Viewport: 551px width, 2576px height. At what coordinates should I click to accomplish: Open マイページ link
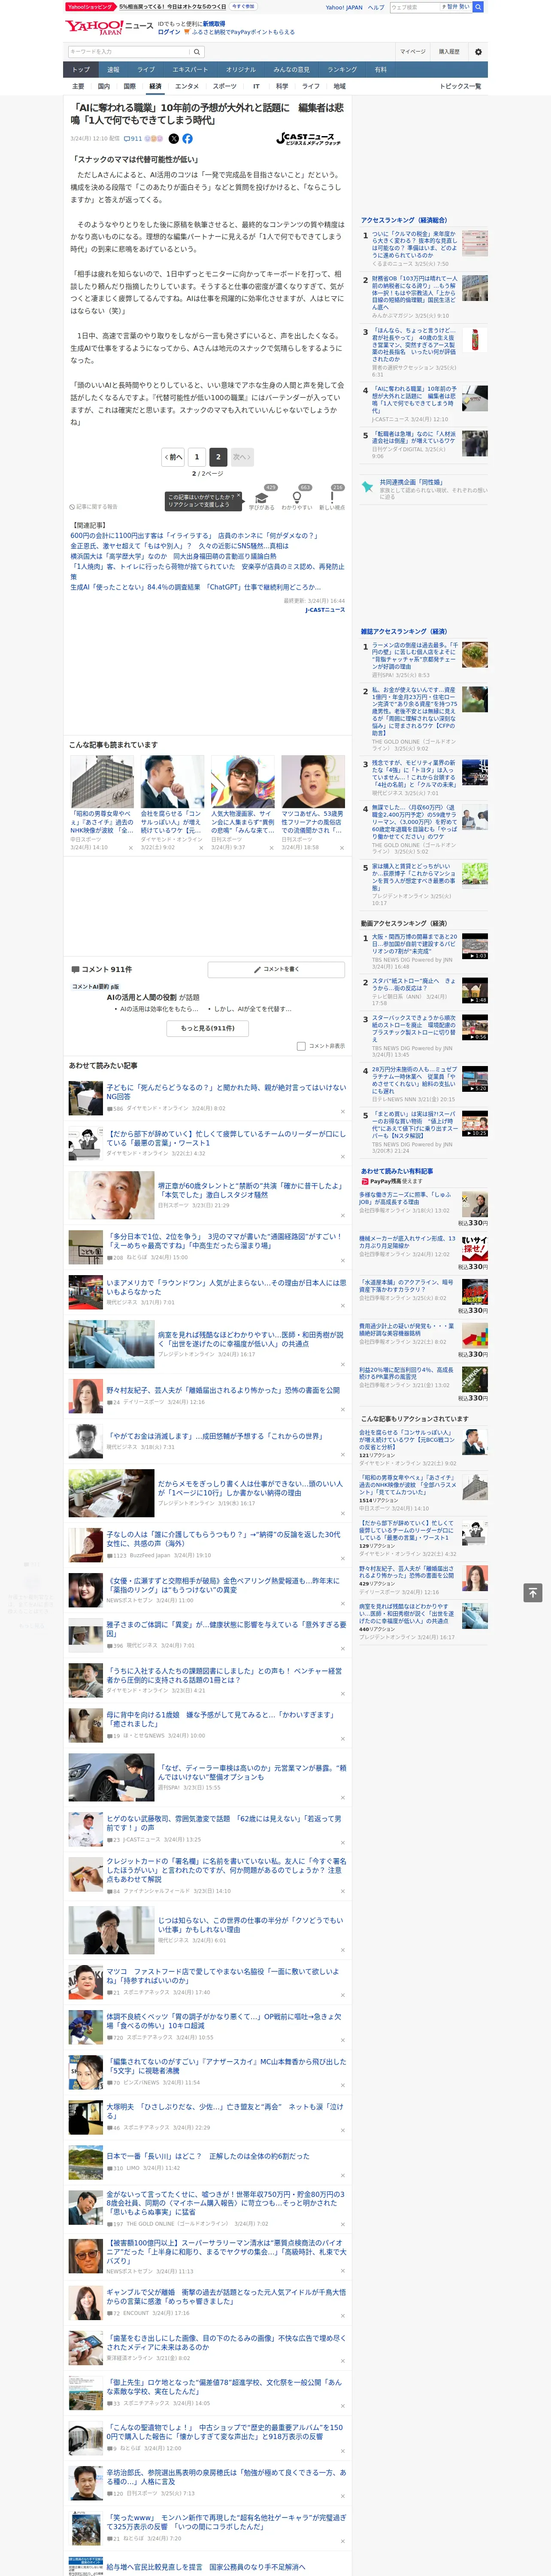413,51
